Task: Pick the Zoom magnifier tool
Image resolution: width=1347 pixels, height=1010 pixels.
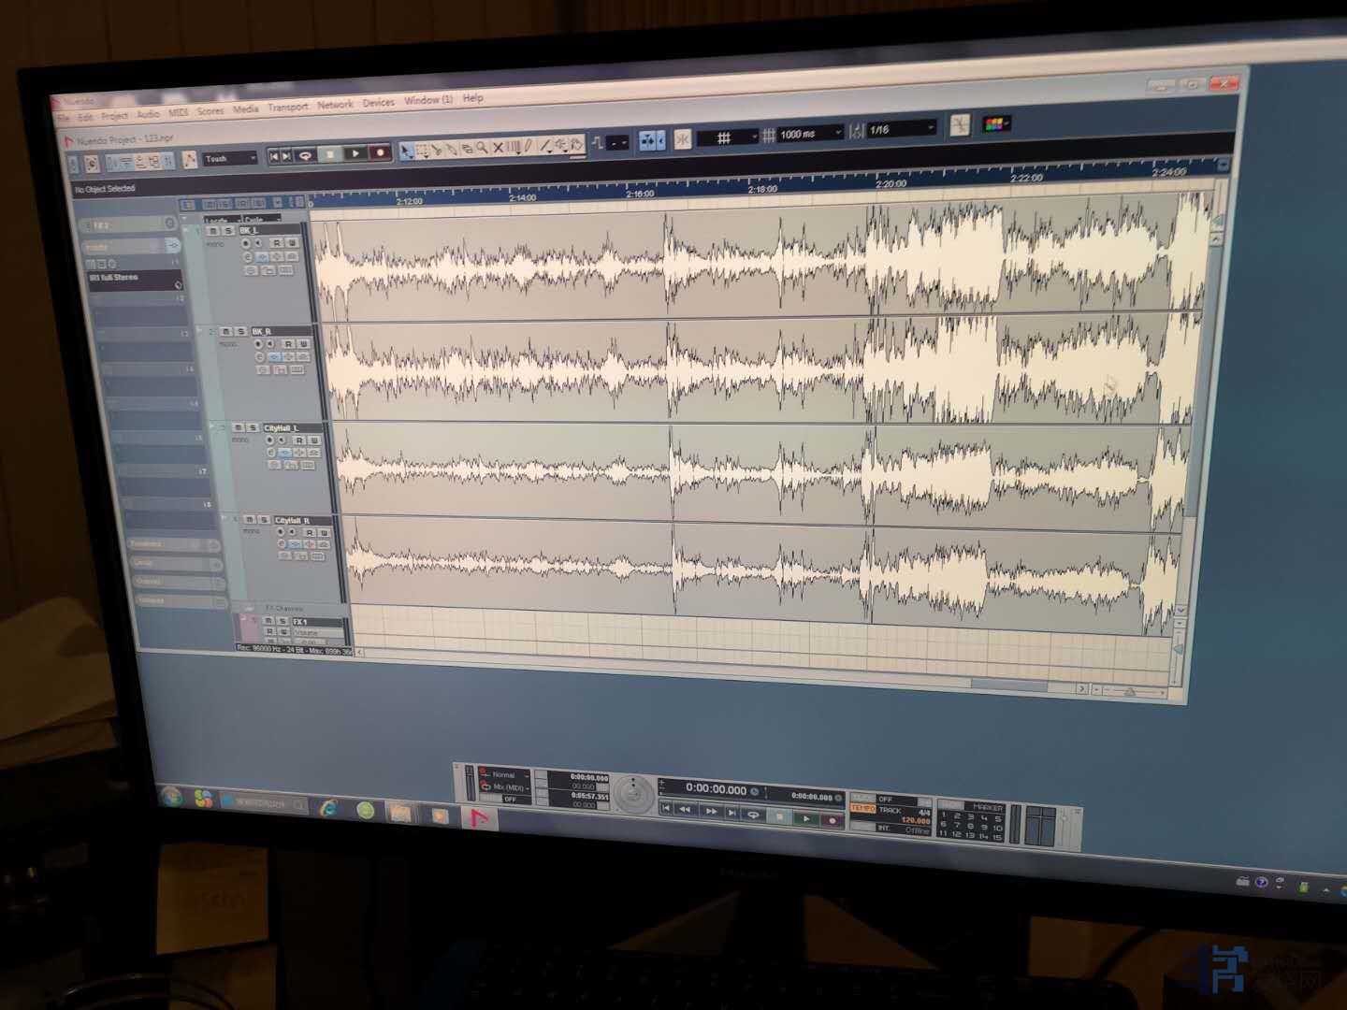Action: pos(482,148)
